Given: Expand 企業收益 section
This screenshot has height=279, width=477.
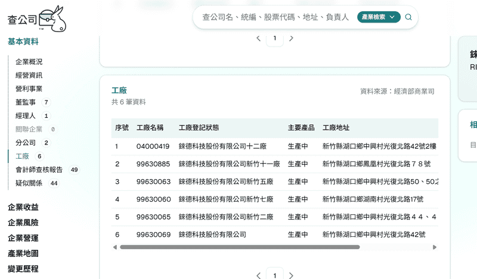Looking at the screenshot, I should click(23, 208).
